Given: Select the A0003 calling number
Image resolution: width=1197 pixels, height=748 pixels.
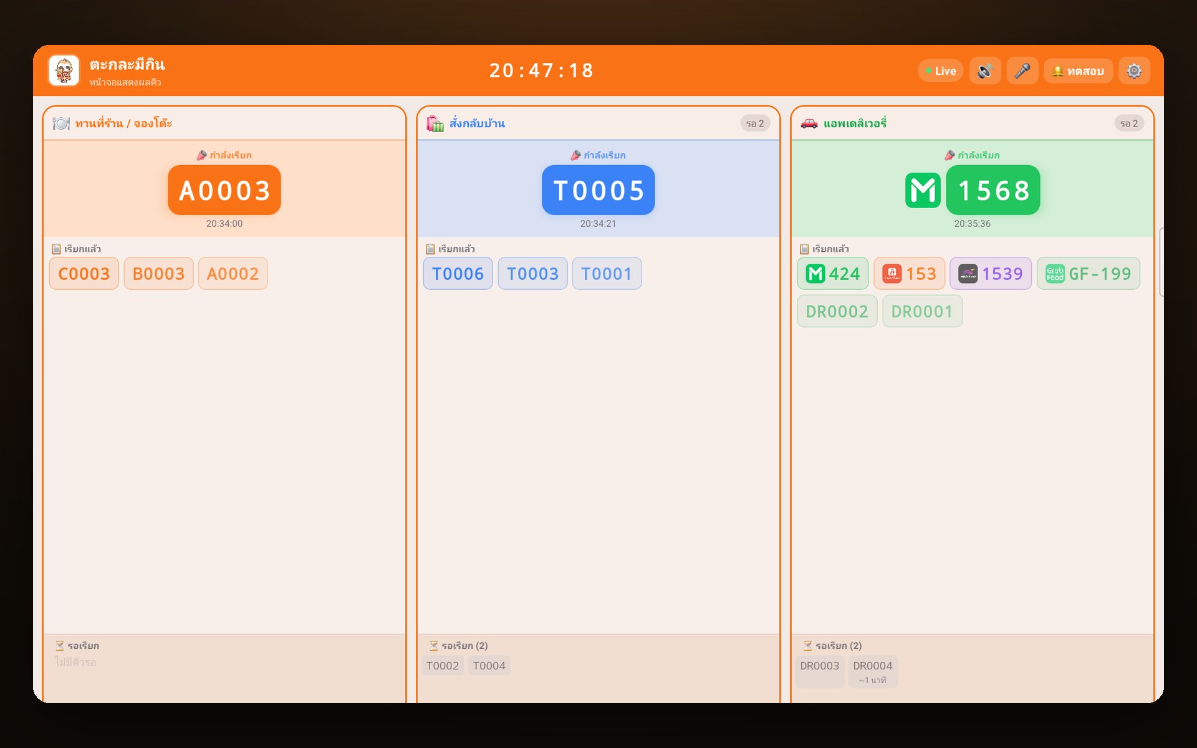Looking at the screenshot, I should click(x=224, y=190).
